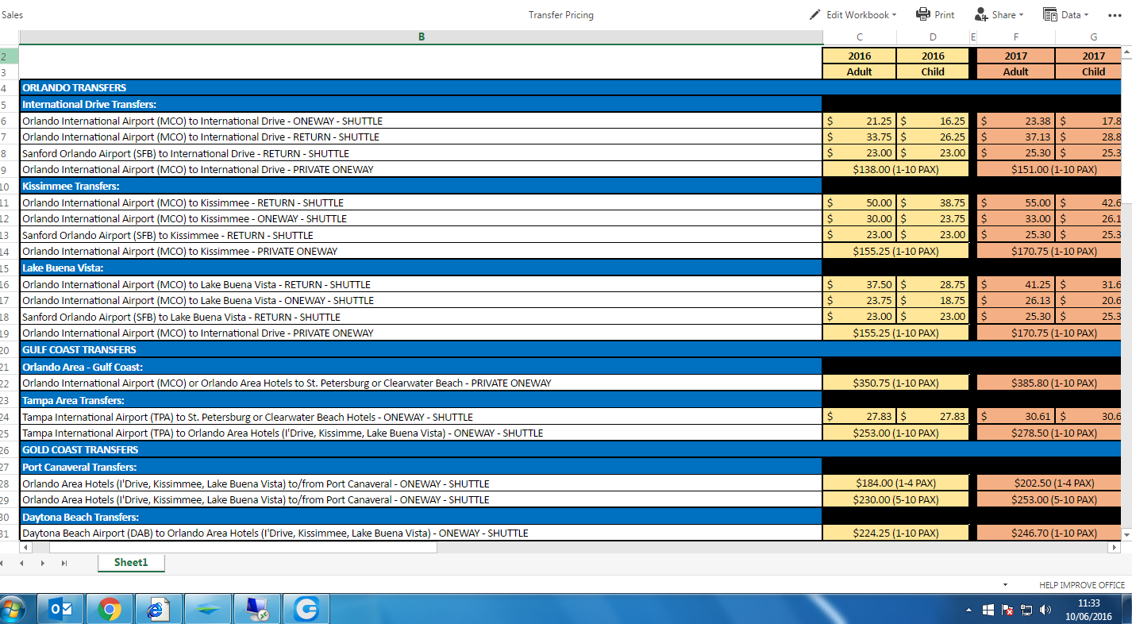
Task: Switch to the Sheet1 tab
Action: coord(131,563)
